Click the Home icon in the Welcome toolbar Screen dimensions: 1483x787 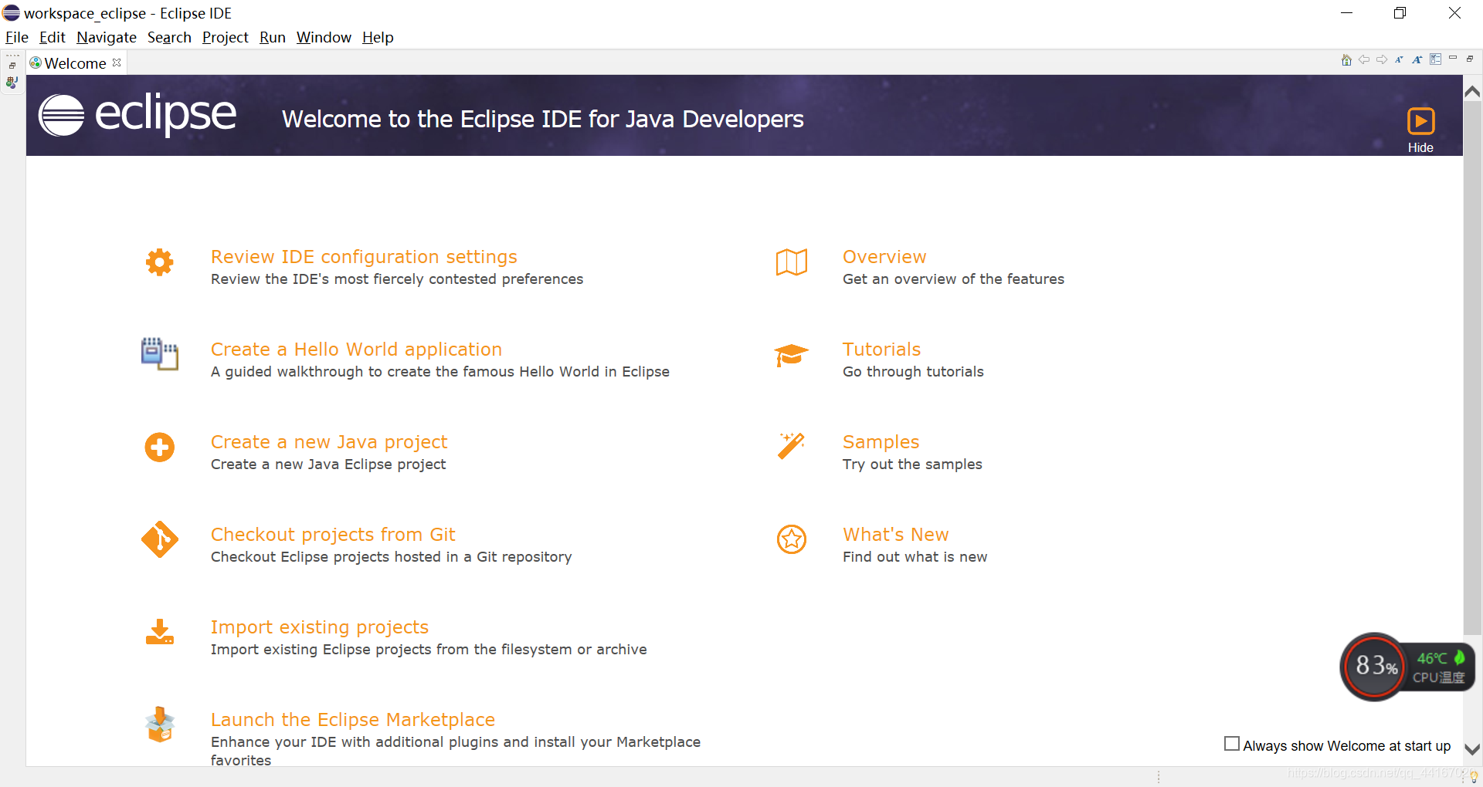pyautogui.click(x=1346, y=60)
